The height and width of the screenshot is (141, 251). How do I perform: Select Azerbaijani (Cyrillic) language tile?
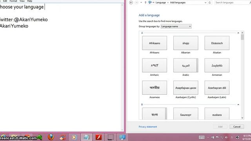(x=186, y=88)
